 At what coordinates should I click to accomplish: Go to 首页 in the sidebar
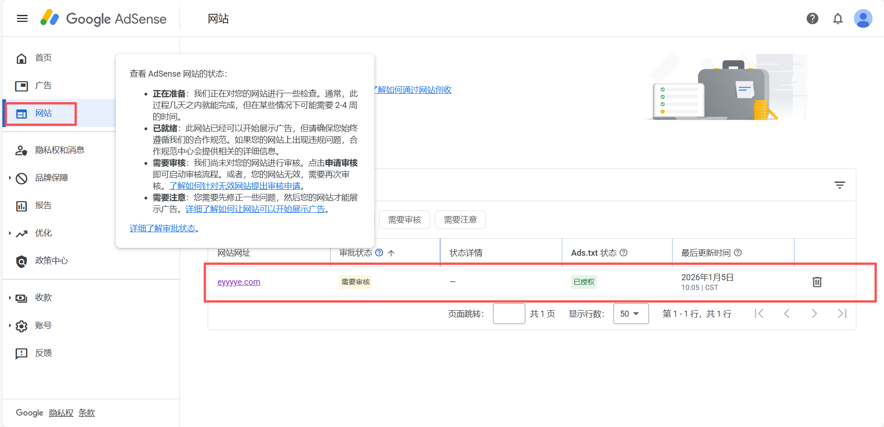pos(43,58)
